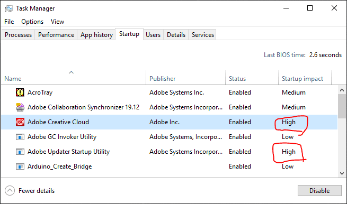The width and height of the screenshot is (347, 204).
Task: Select the Adobe GC Invoker Utility entry
Action: [x=62, y=137]
